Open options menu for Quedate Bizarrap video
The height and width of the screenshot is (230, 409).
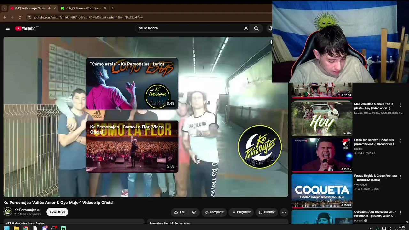tap(400, 213)
